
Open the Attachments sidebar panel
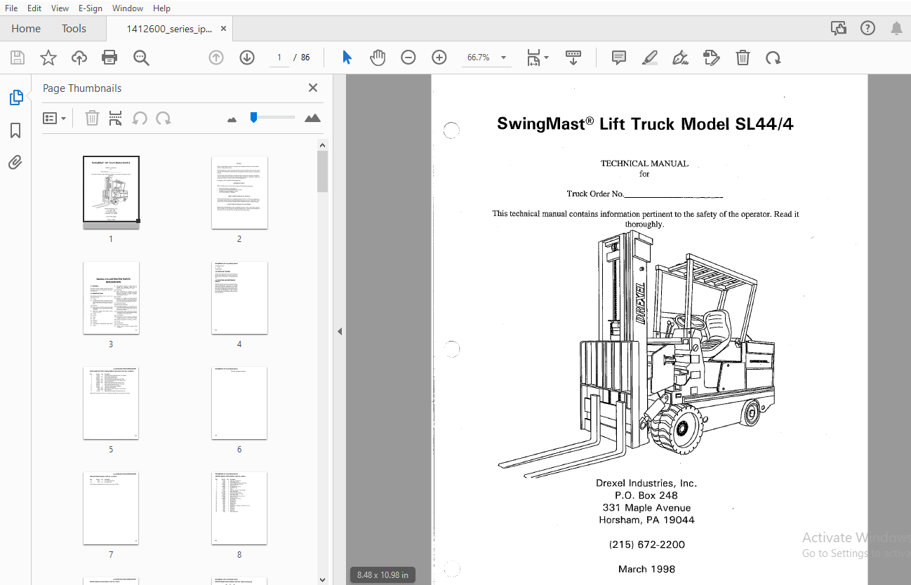pos(15,163)
